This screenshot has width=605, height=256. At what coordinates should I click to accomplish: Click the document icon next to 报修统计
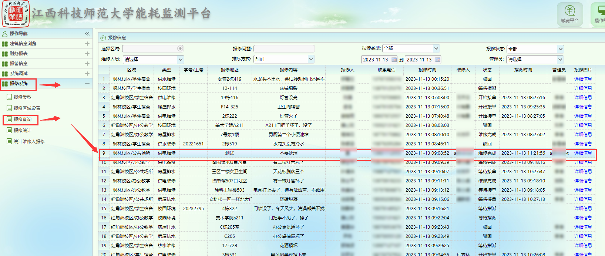pos(9,130)
